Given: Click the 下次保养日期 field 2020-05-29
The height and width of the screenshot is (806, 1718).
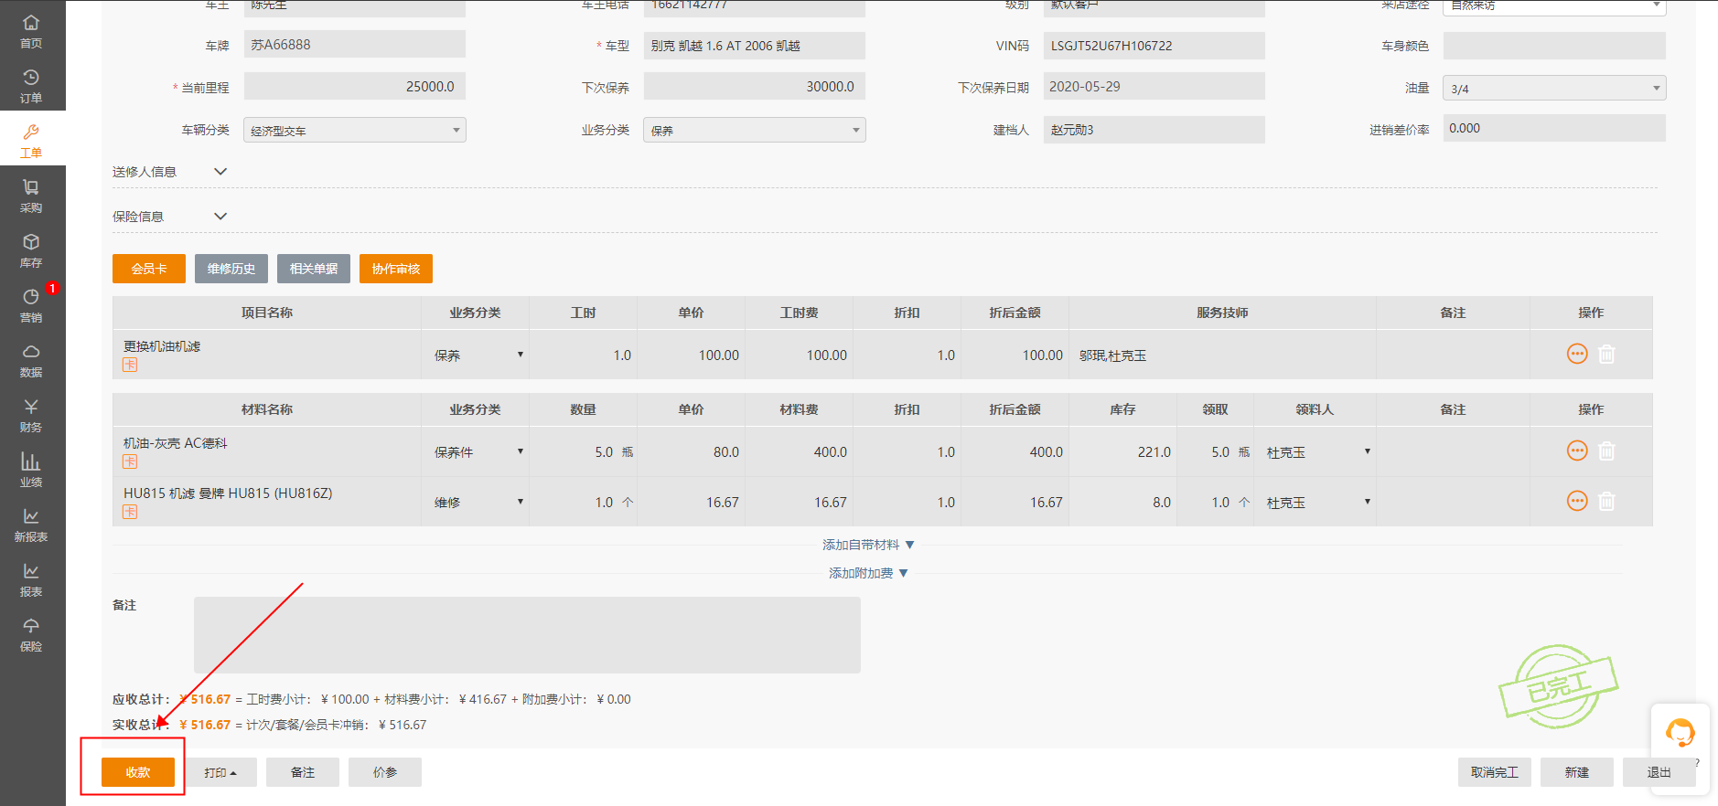Looking at the screenshot, I should pos(1154,87).
